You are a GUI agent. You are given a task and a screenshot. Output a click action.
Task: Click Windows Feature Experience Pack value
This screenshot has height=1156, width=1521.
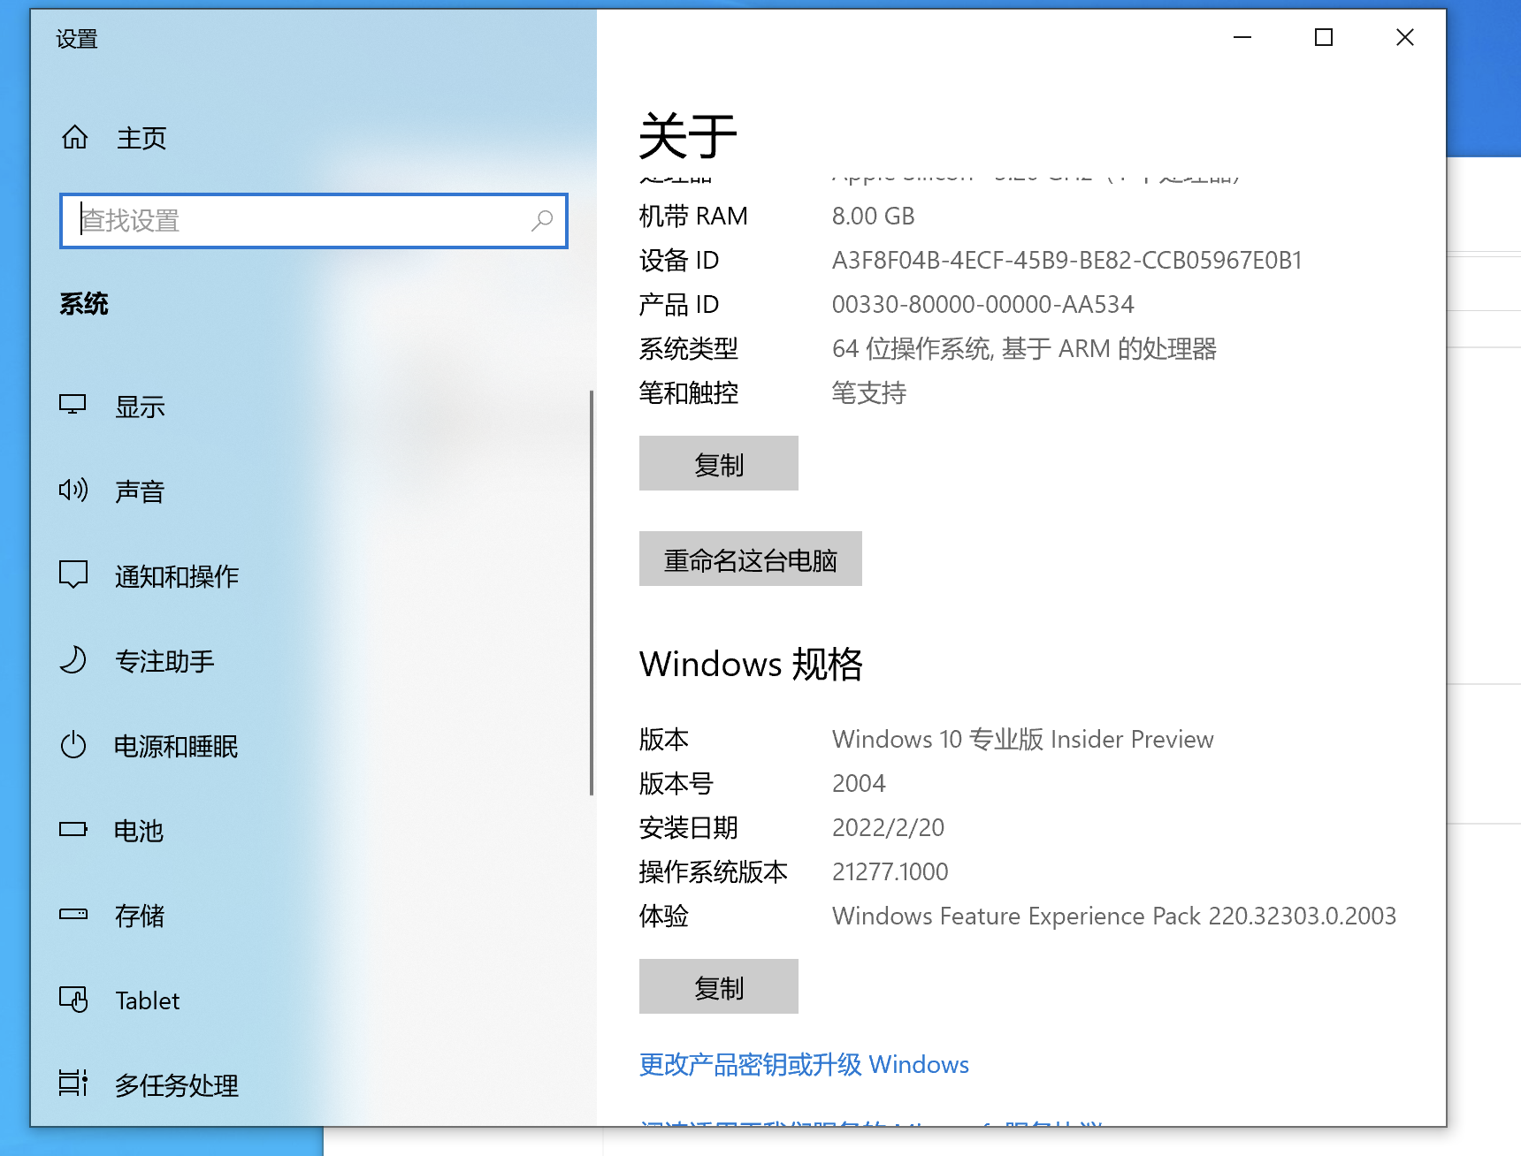tap(1114, 916)
